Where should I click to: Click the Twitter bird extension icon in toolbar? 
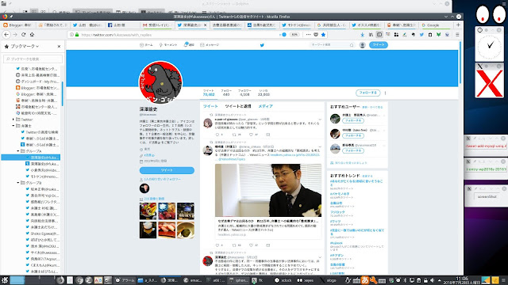coord(421,35)
